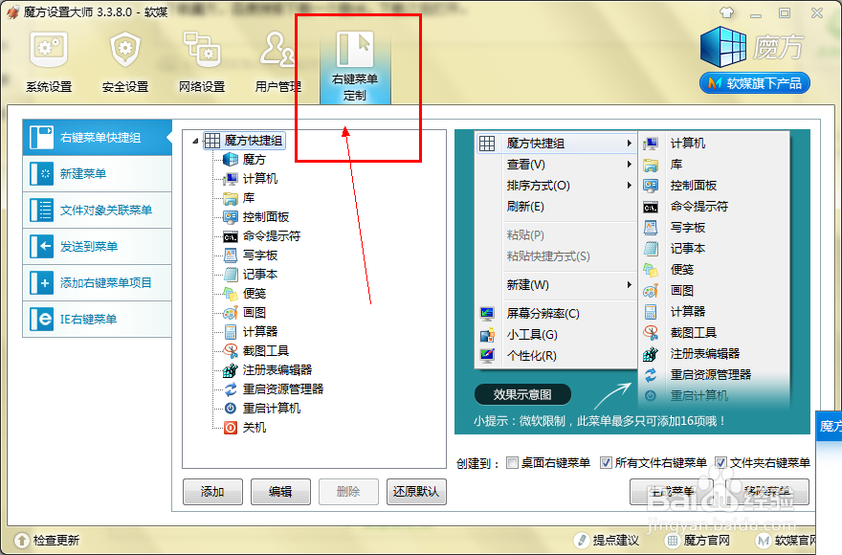Viewport: 842px width, 555px height.
Task: Click the 记事本 icon in tree
Action: click(231, 275)
